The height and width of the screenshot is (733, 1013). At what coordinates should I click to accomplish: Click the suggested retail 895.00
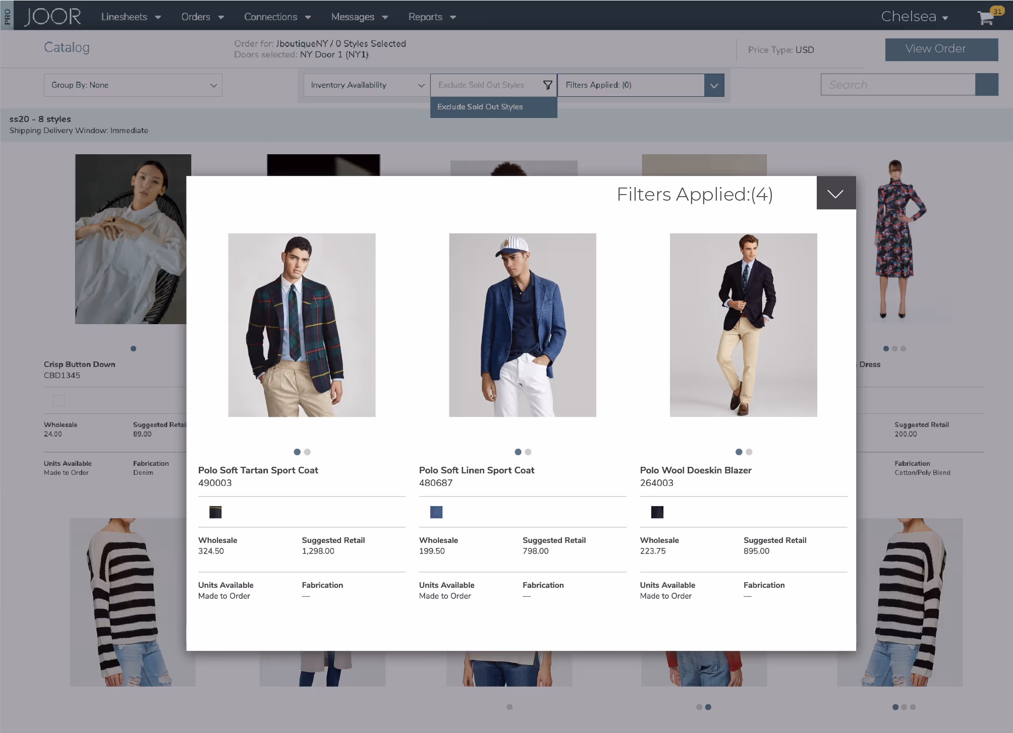756,551
